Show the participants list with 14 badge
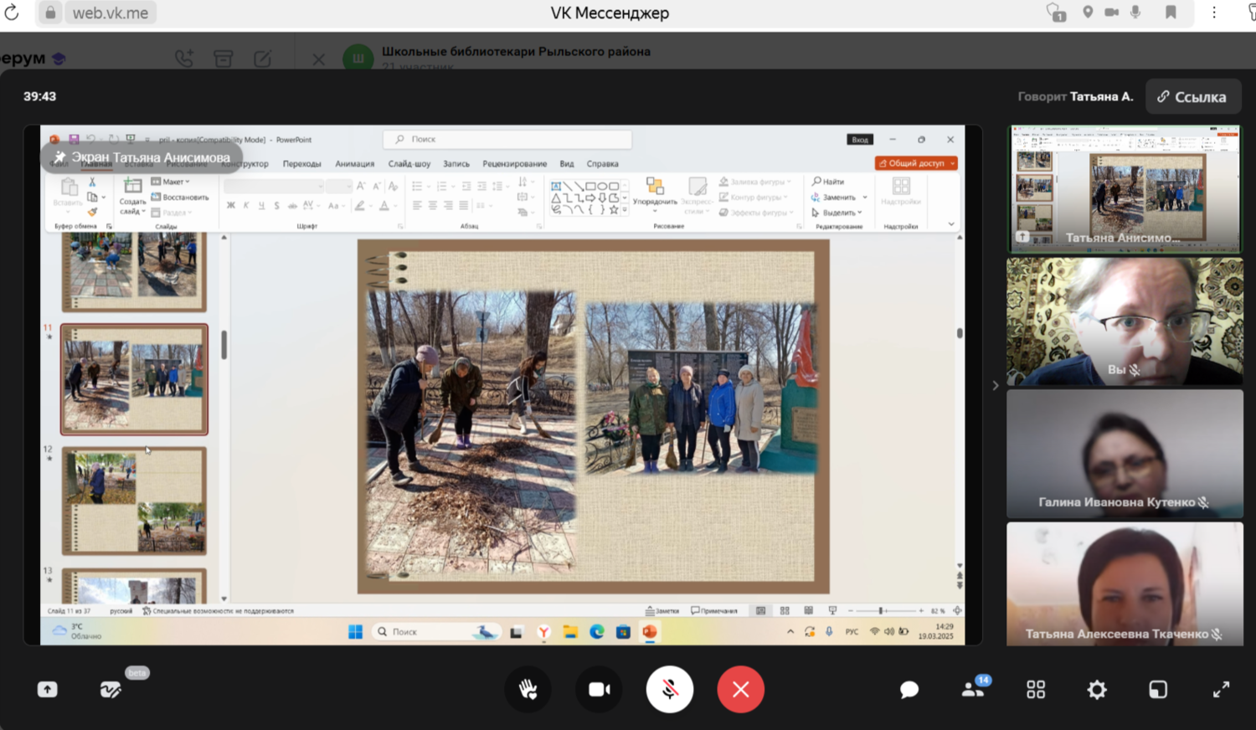This screenshot has width=1256, height=730. point(975,687)
